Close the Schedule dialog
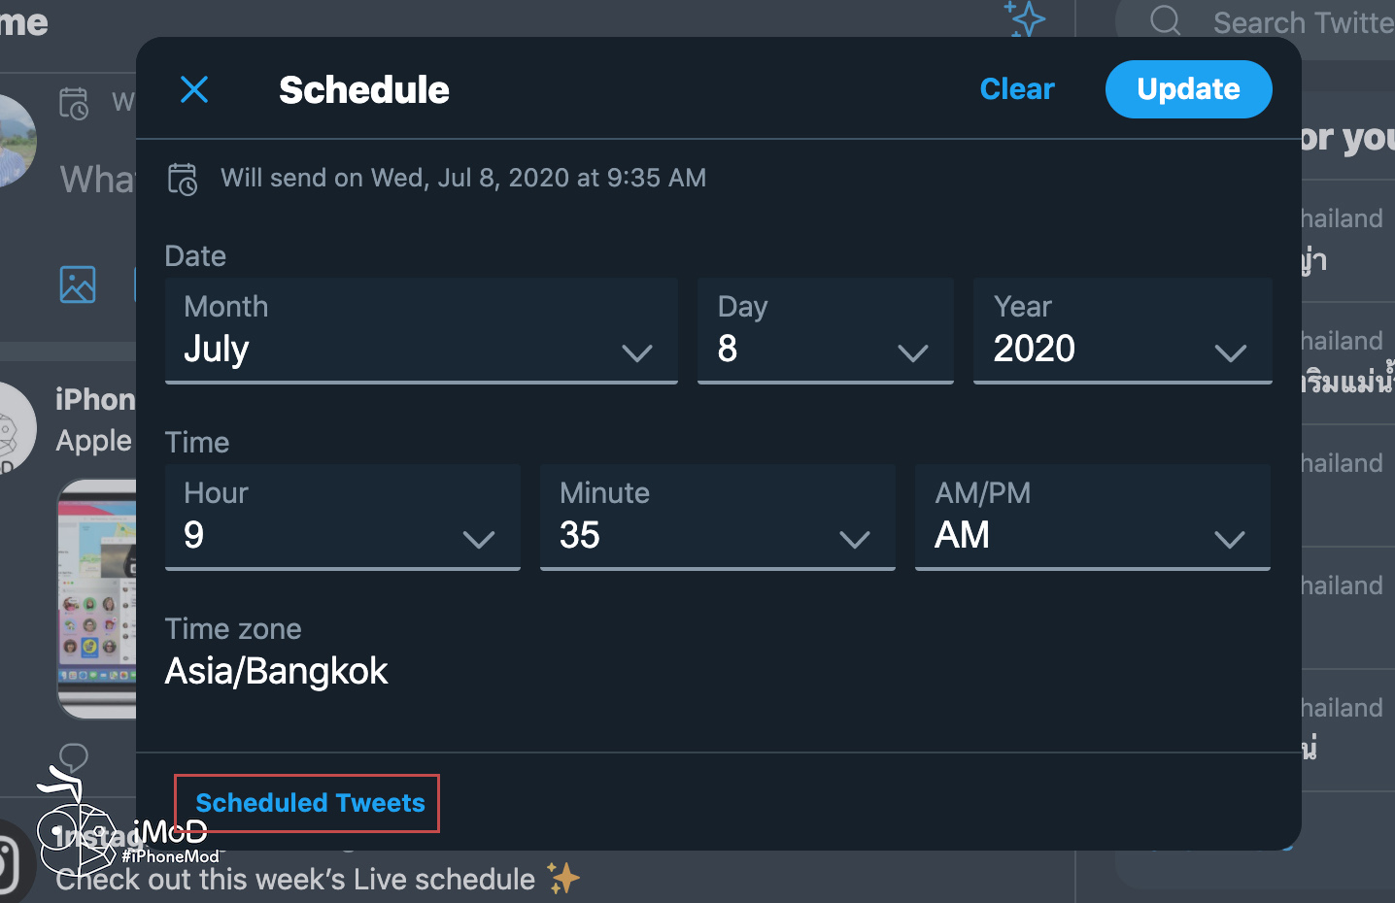This screenshot has height=903, width=1395. [194, 89]
